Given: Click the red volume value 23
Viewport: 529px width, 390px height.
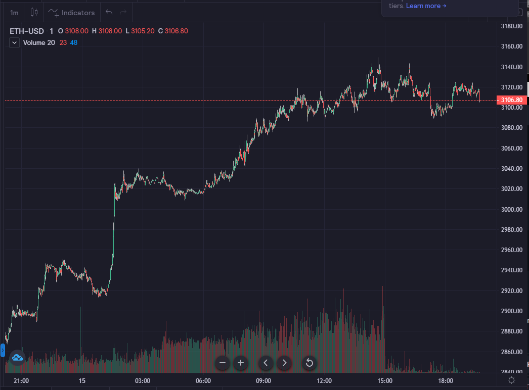Looking at the screenshot, I should (63, 43).
